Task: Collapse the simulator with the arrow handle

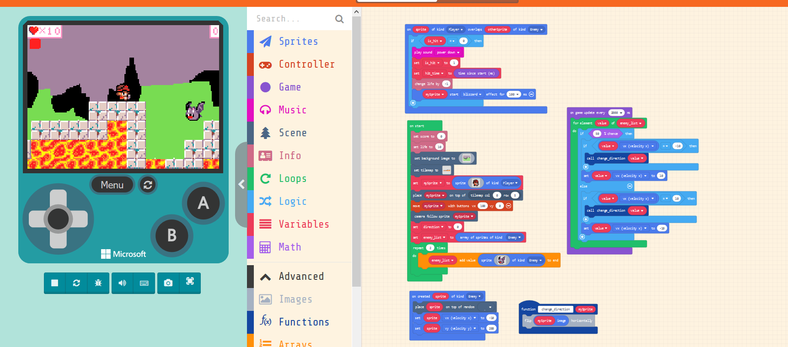Action: coord(241,184)
